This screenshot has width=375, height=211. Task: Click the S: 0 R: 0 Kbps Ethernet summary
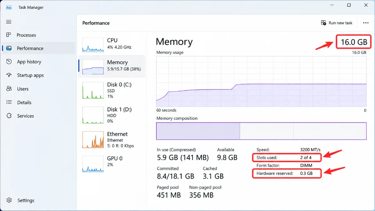(x=121, y=146)
